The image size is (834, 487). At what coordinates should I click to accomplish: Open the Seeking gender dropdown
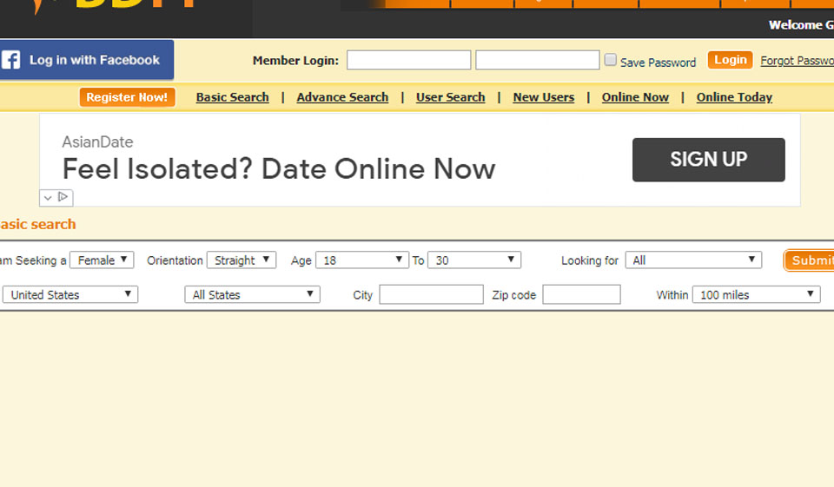click(102, 260)
